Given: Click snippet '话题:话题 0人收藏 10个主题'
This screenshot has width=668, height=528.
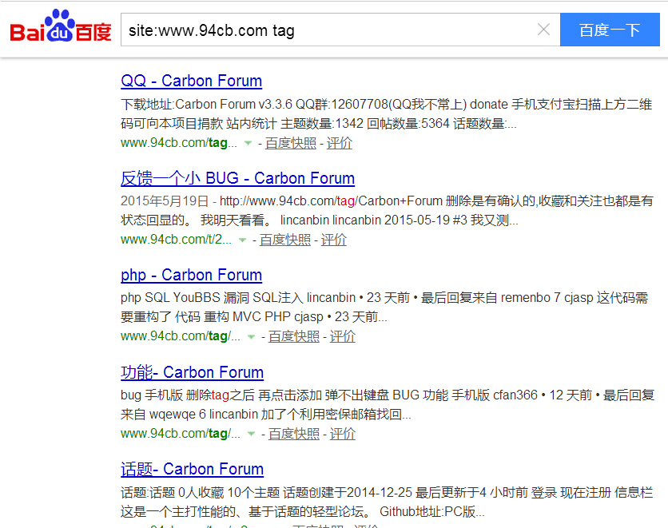Looking at the screenshot, I should pyautogui.click(x=200, y=493).
